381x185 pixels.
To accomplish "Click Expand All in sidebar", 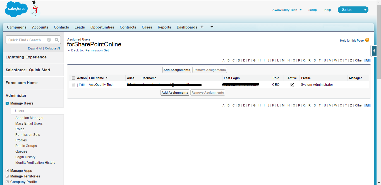I will [35, 48].
